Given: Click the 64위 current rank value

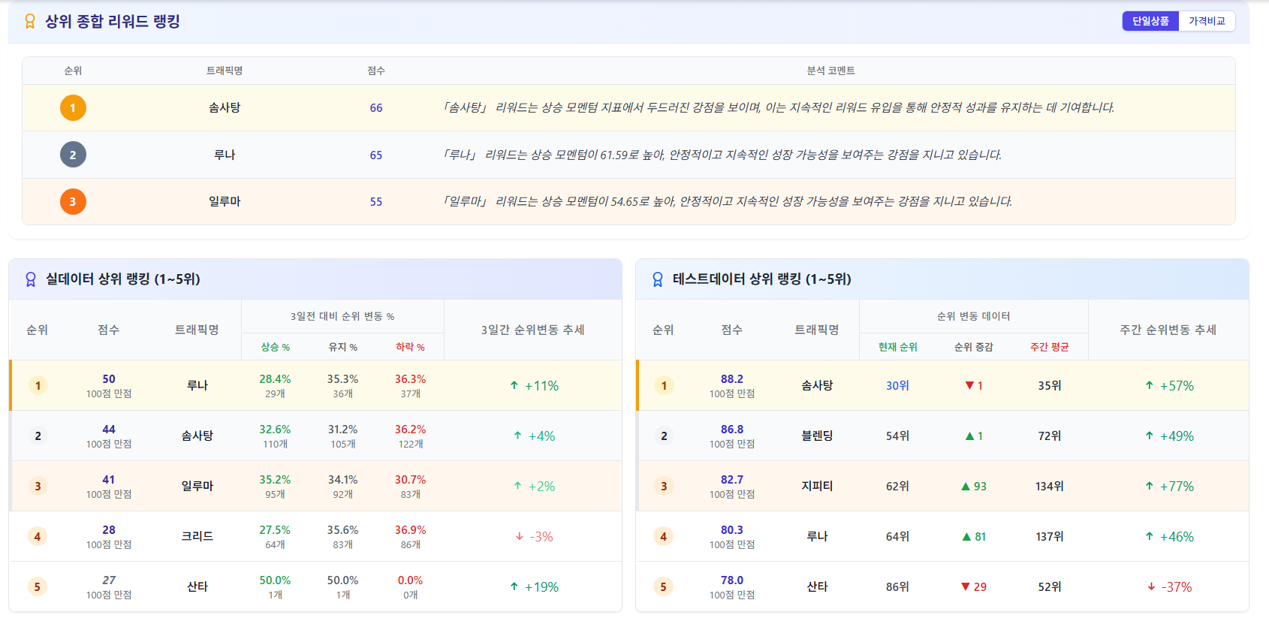Looking at the screenshot, I should tap(898, 536).
